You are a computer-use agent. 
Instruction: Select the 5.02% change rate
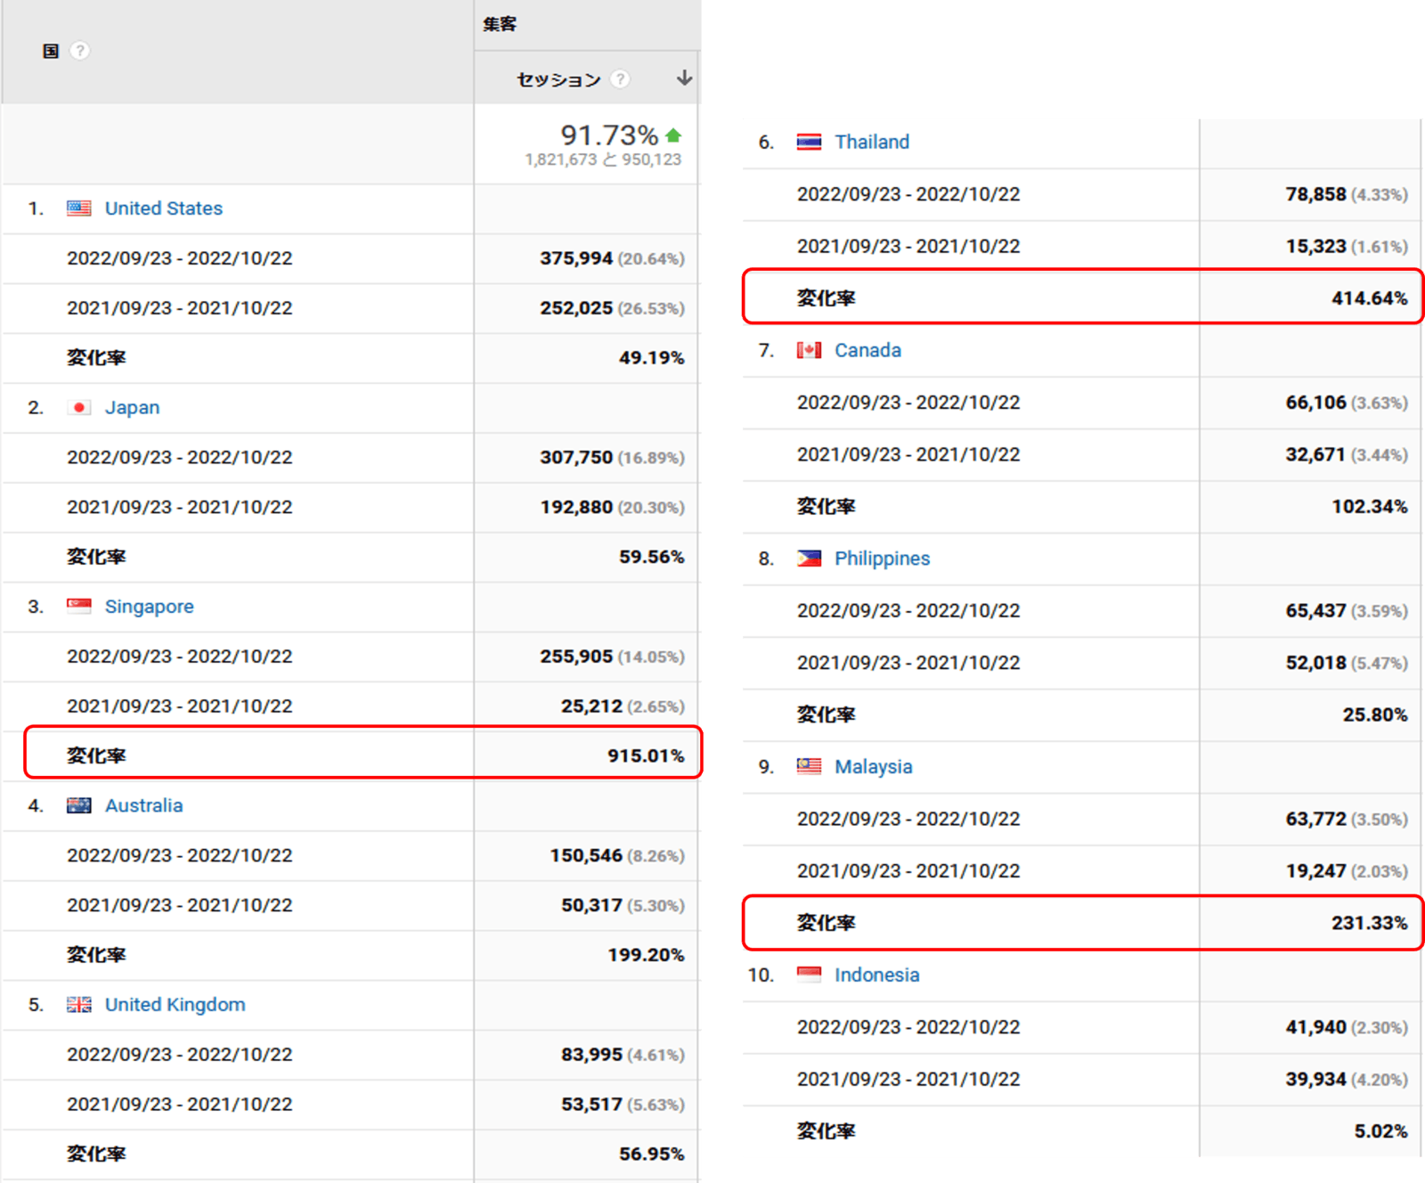[x=1380, y=1131]
